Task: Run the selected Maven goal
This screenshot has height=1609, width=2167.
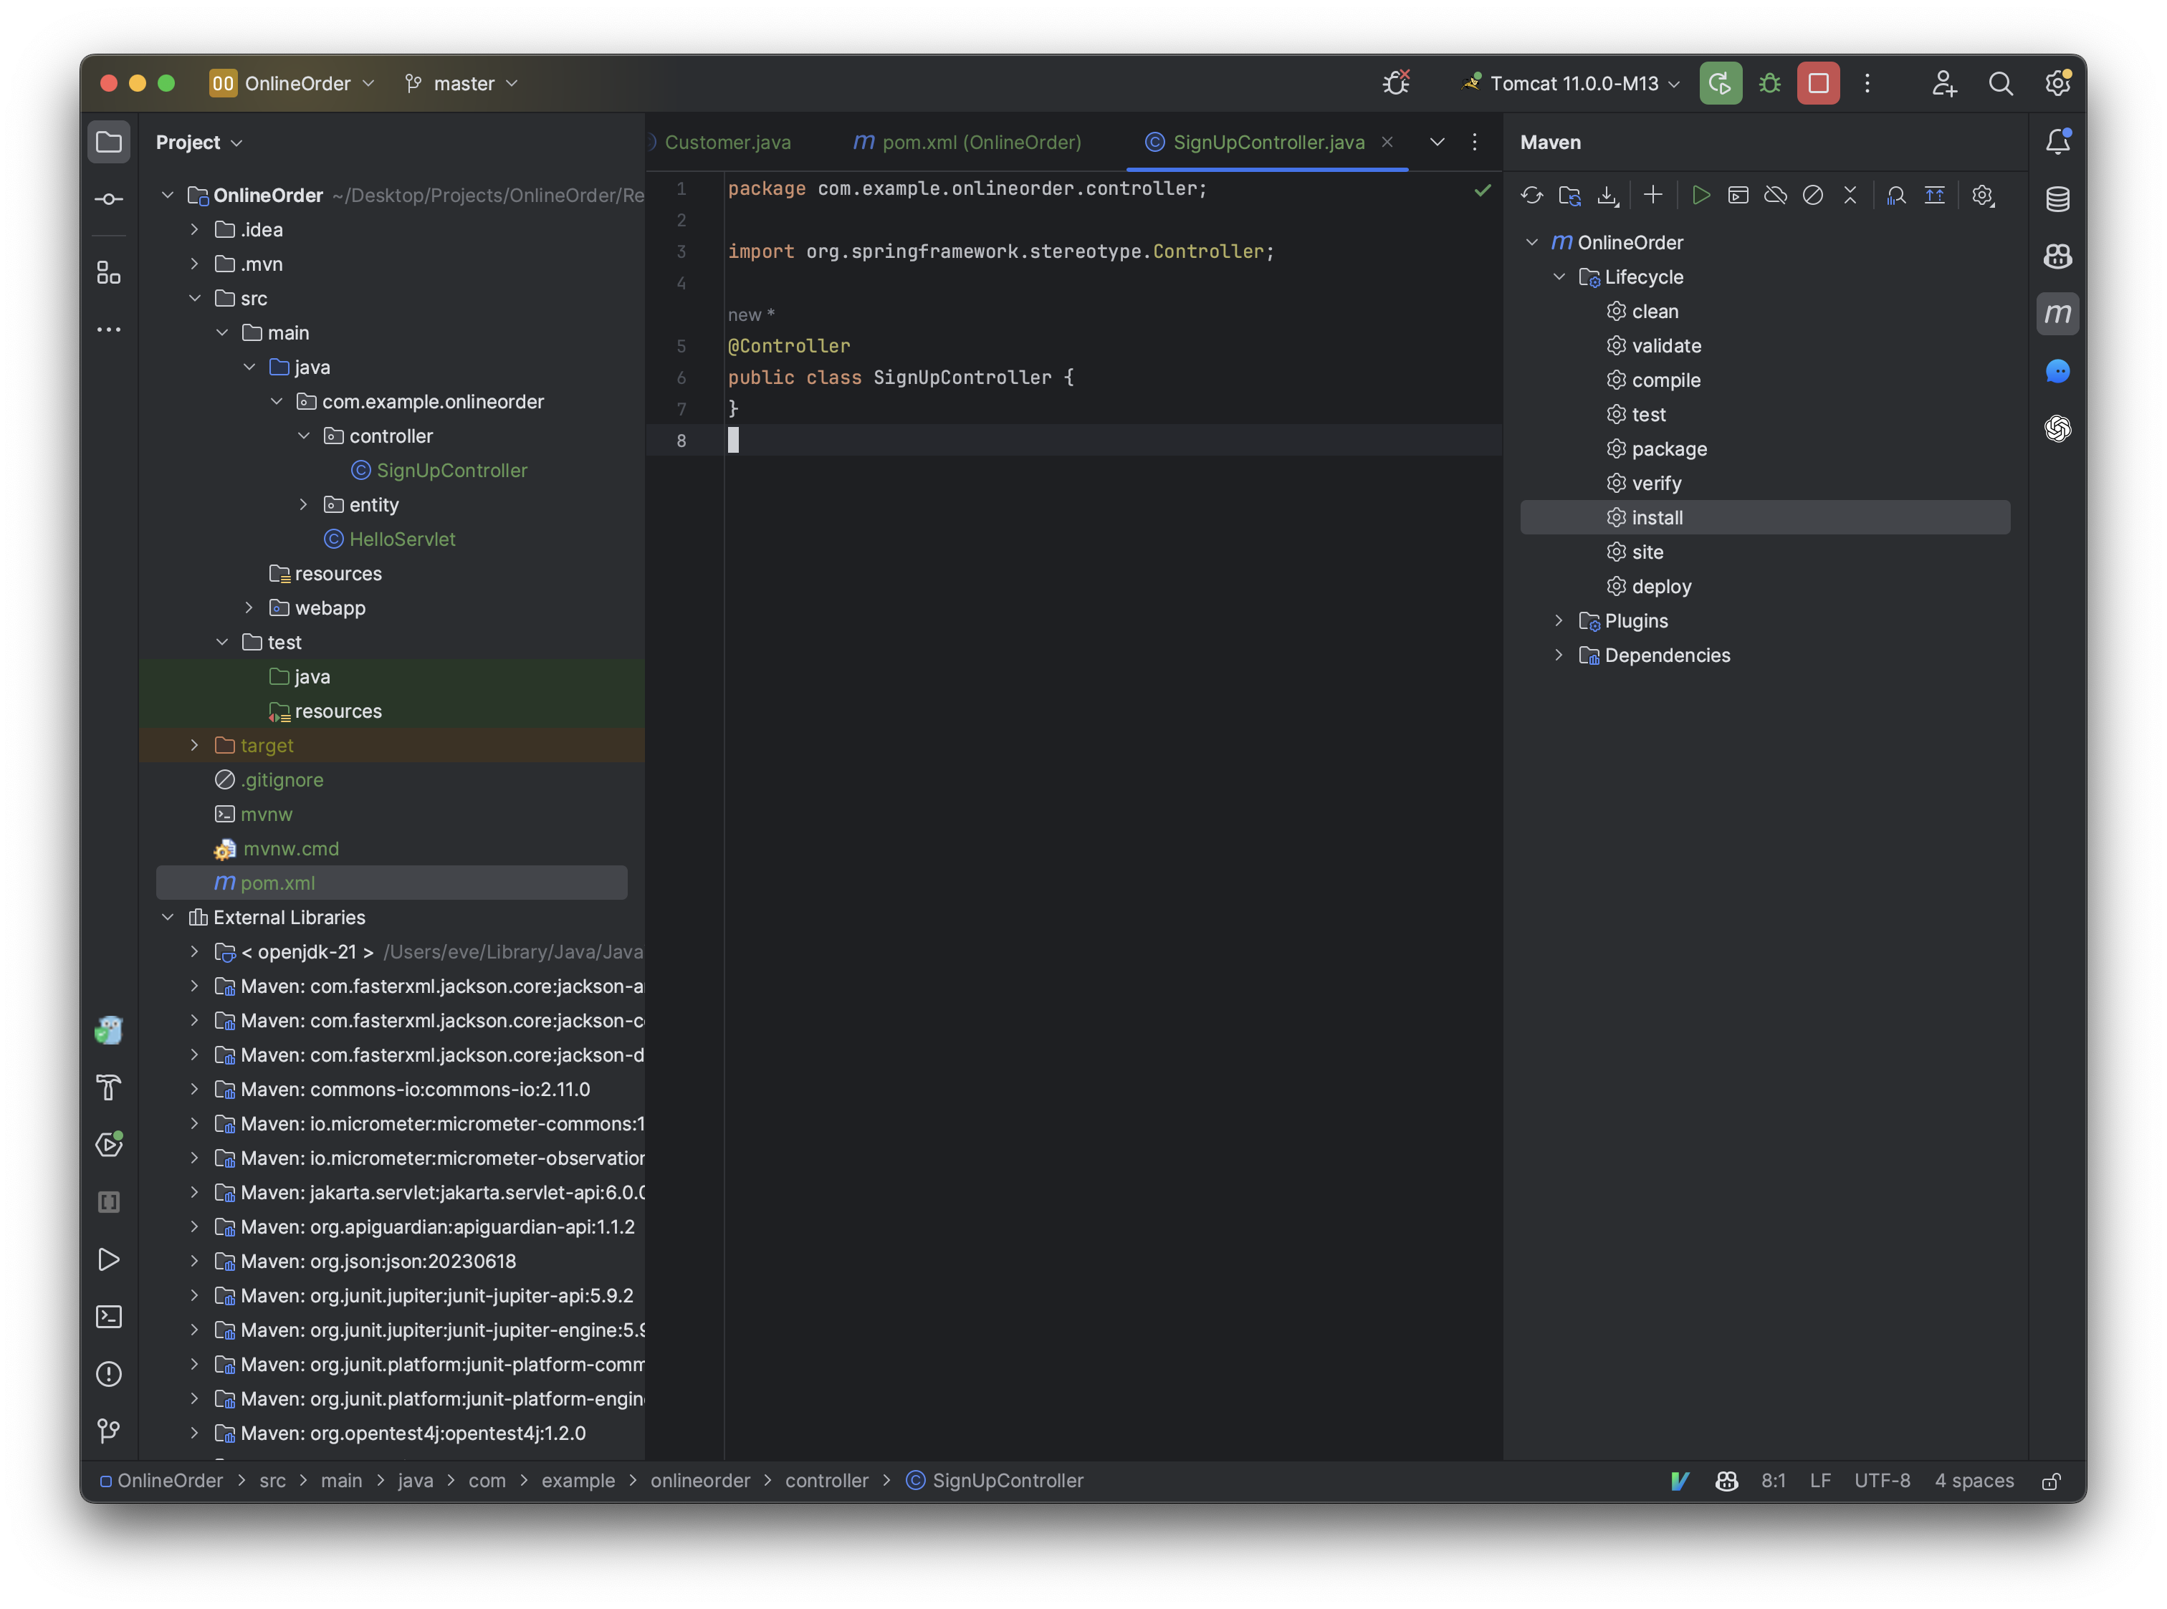Action: click(x=1700, y=195)
